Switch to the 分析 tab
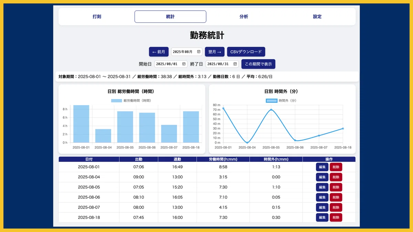 click(x=244, y=16)
